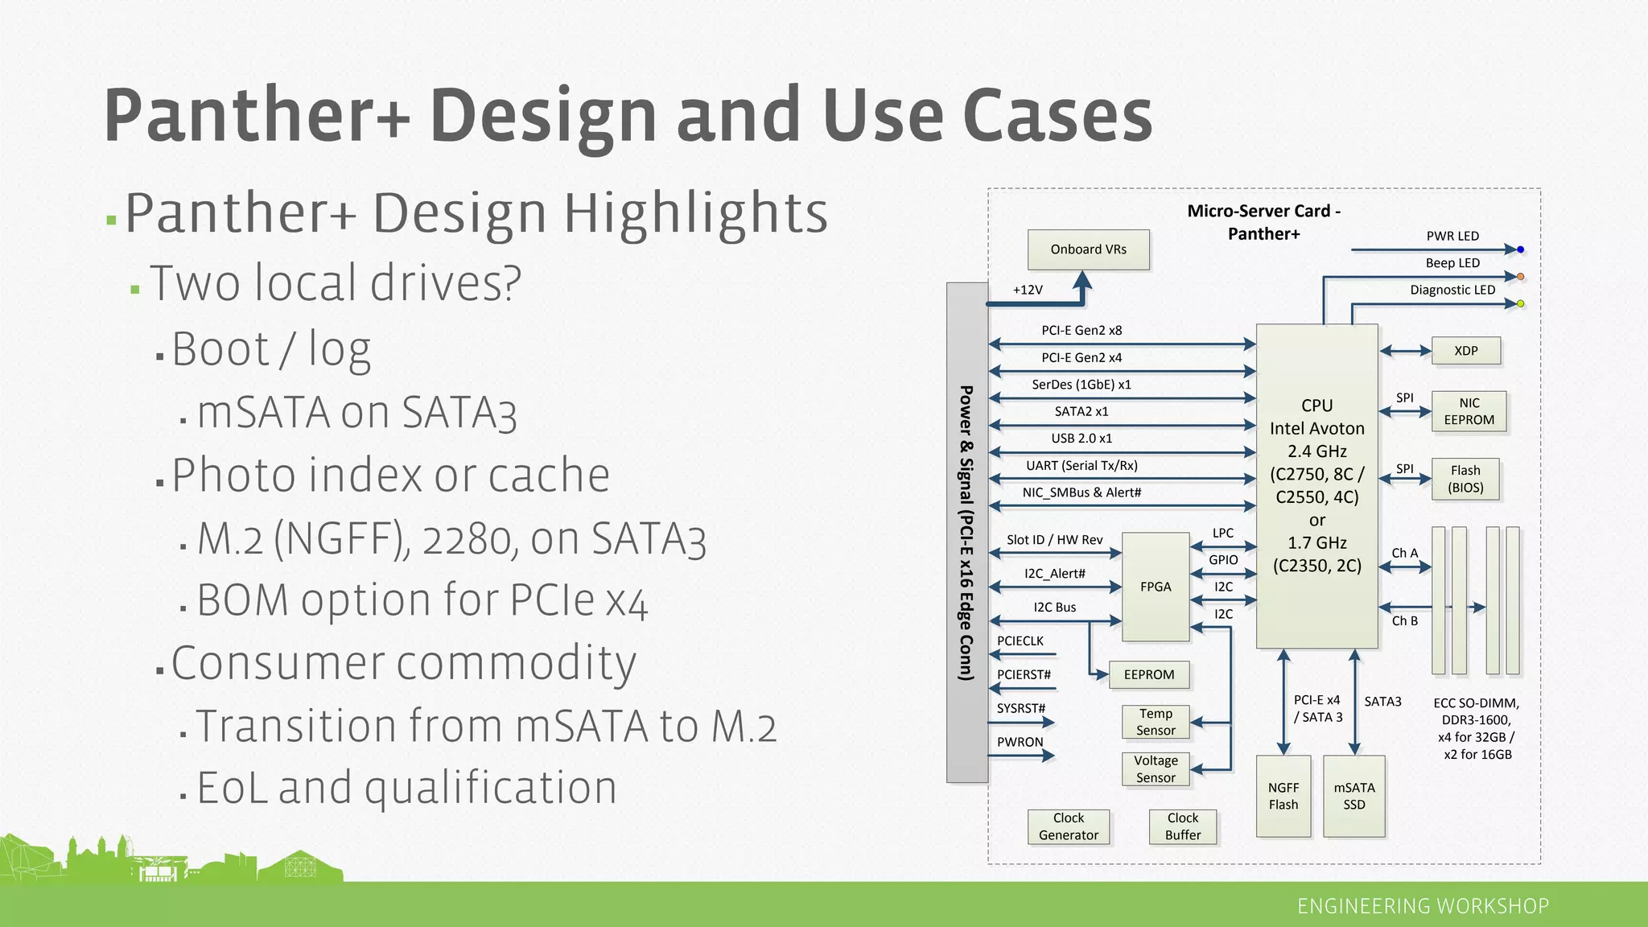
Task: Click the Clock Buffer box
Action: 1182,826
